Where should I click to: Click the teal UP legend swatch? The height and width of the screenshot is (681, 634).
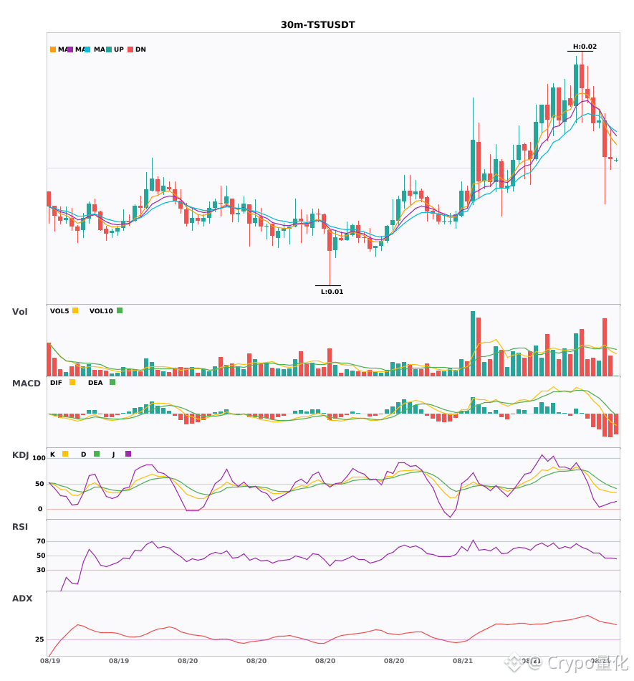click(x=109, y=49)
